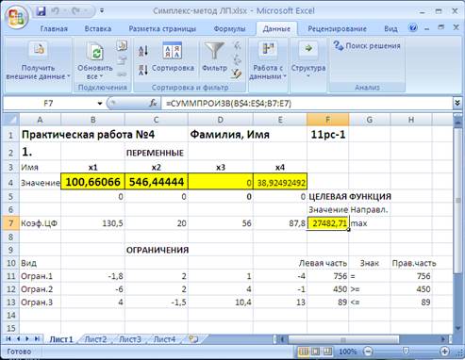
Task: Click the Edit Links icon
Action: (x=122, y=74)
